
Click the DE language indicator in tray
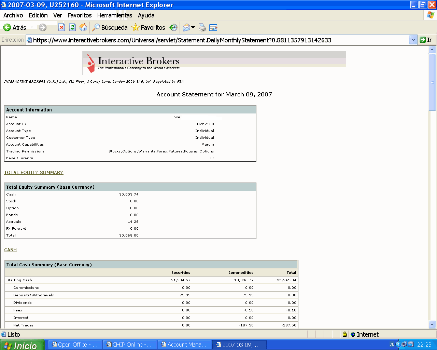(x=392, y=345)
